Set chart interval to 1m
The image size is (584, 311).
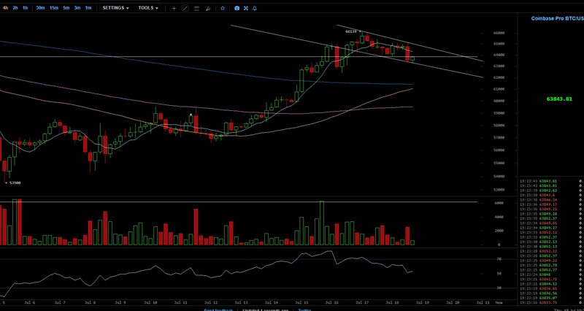[x=88, y=8]
